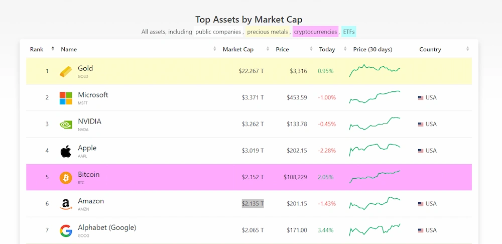502x244 pixels.
Task: Click the USA flag in NVIDIA row
Action: pyautogui.click(x=421, y=124)
